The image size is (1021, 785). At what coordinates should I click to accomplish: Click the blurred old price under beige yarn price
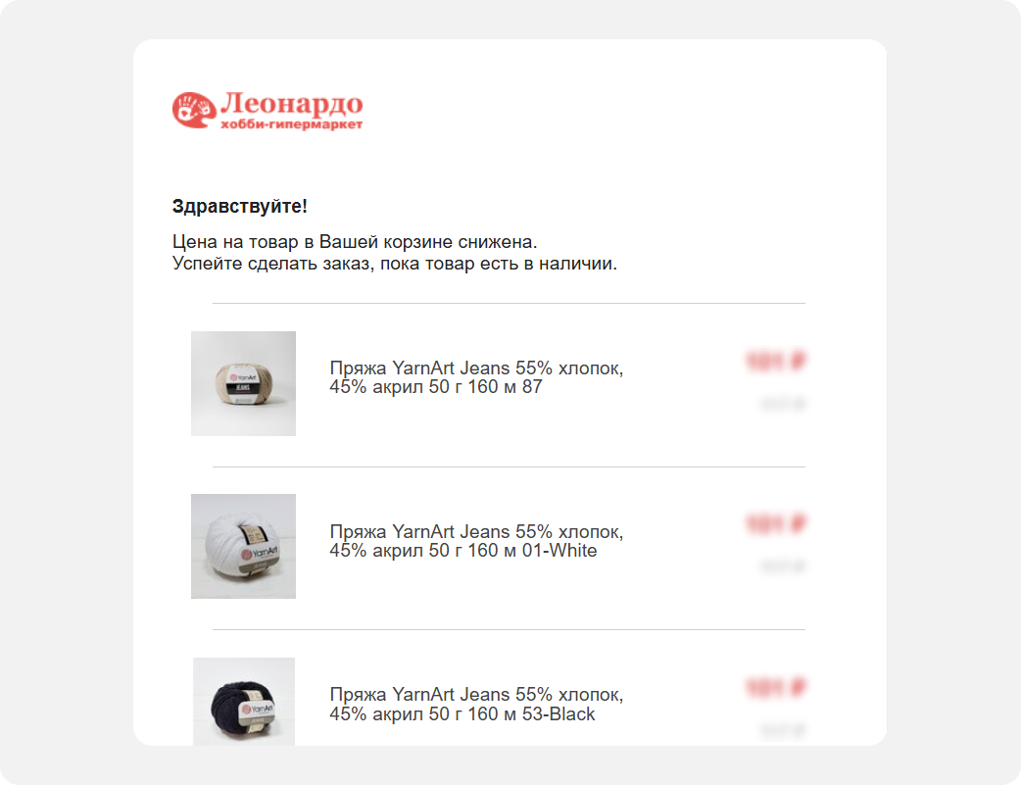[783, 405]
